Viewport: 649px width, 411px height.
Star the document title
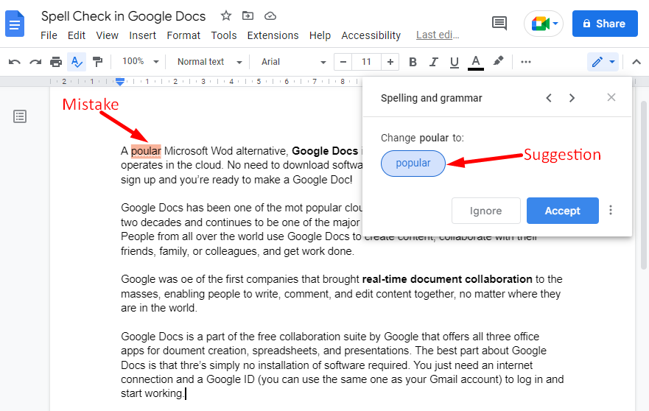[225, 15]
